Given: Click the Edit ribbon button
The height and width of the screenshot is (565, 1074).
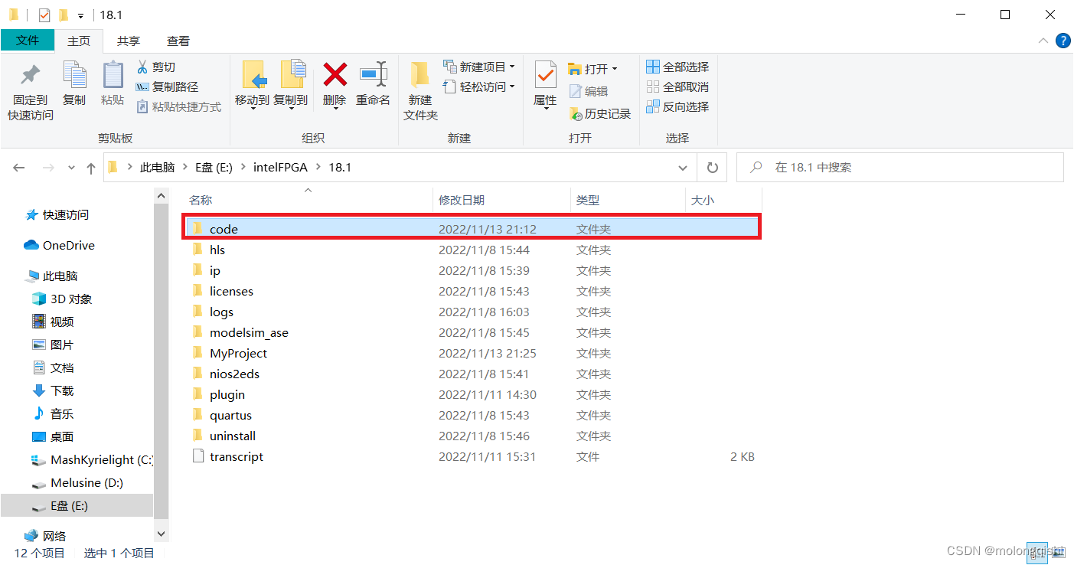Looking at the screenshot, I should pos(589,91).
